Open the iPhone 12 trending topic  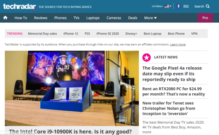click(71, 33)
